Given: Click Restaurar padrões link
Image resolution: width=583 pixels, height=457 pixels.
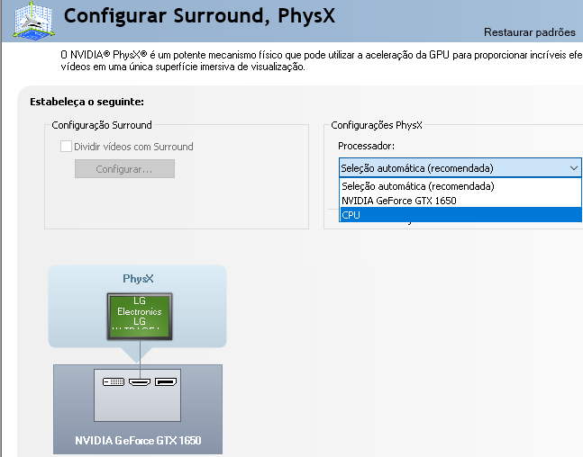Looking at the screenshot, I should tap(529, 32).
